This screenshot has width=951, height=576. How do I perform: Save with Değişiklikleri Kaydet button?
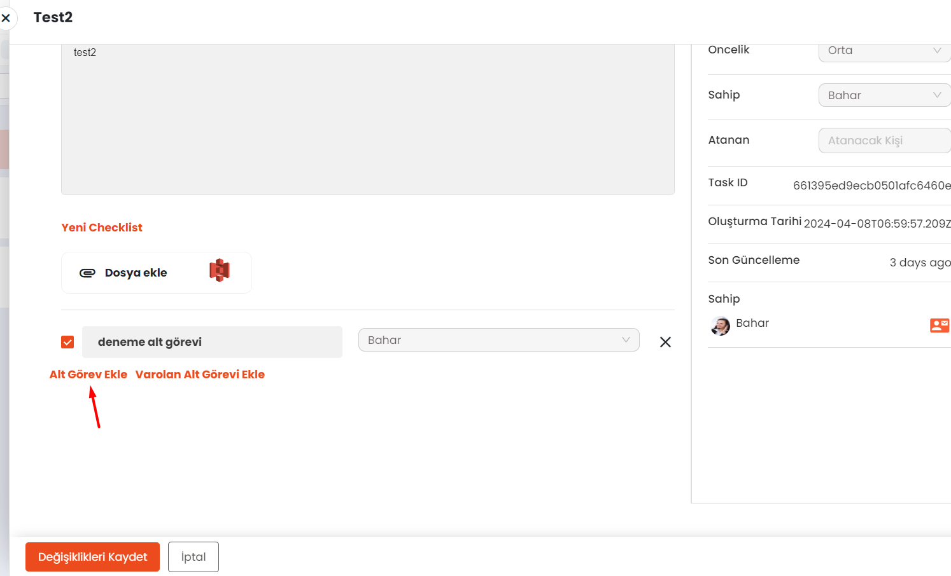tap(92, 557)
